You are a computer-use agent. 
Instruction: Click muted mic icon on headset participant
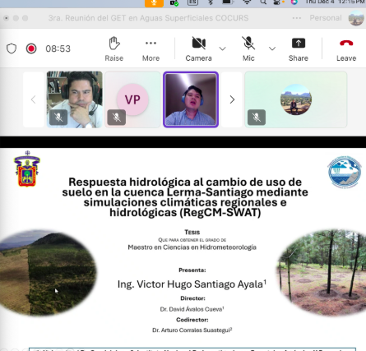(x=58, y=118)
